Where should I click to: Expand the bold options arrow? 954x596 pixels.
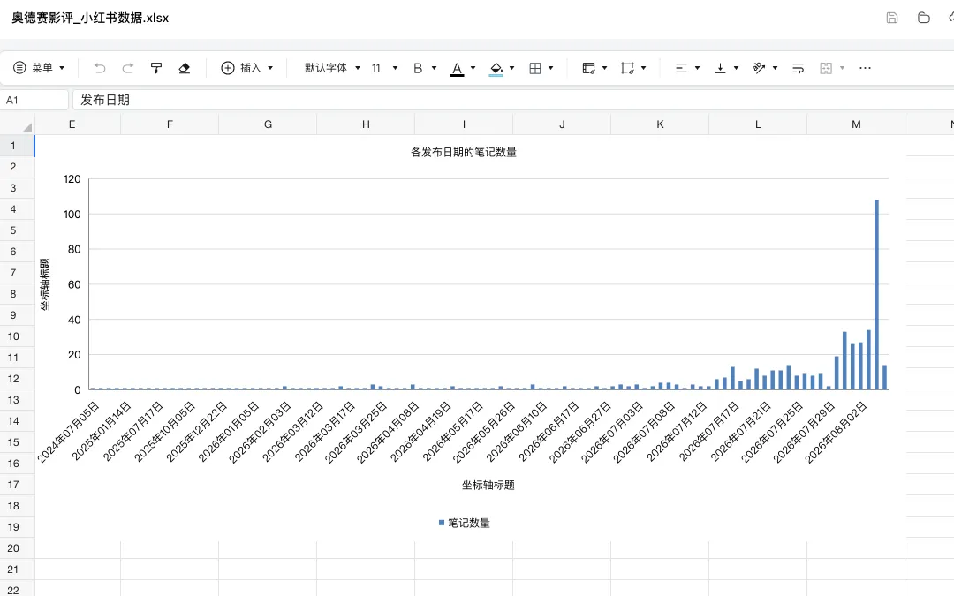click(434, 68)
